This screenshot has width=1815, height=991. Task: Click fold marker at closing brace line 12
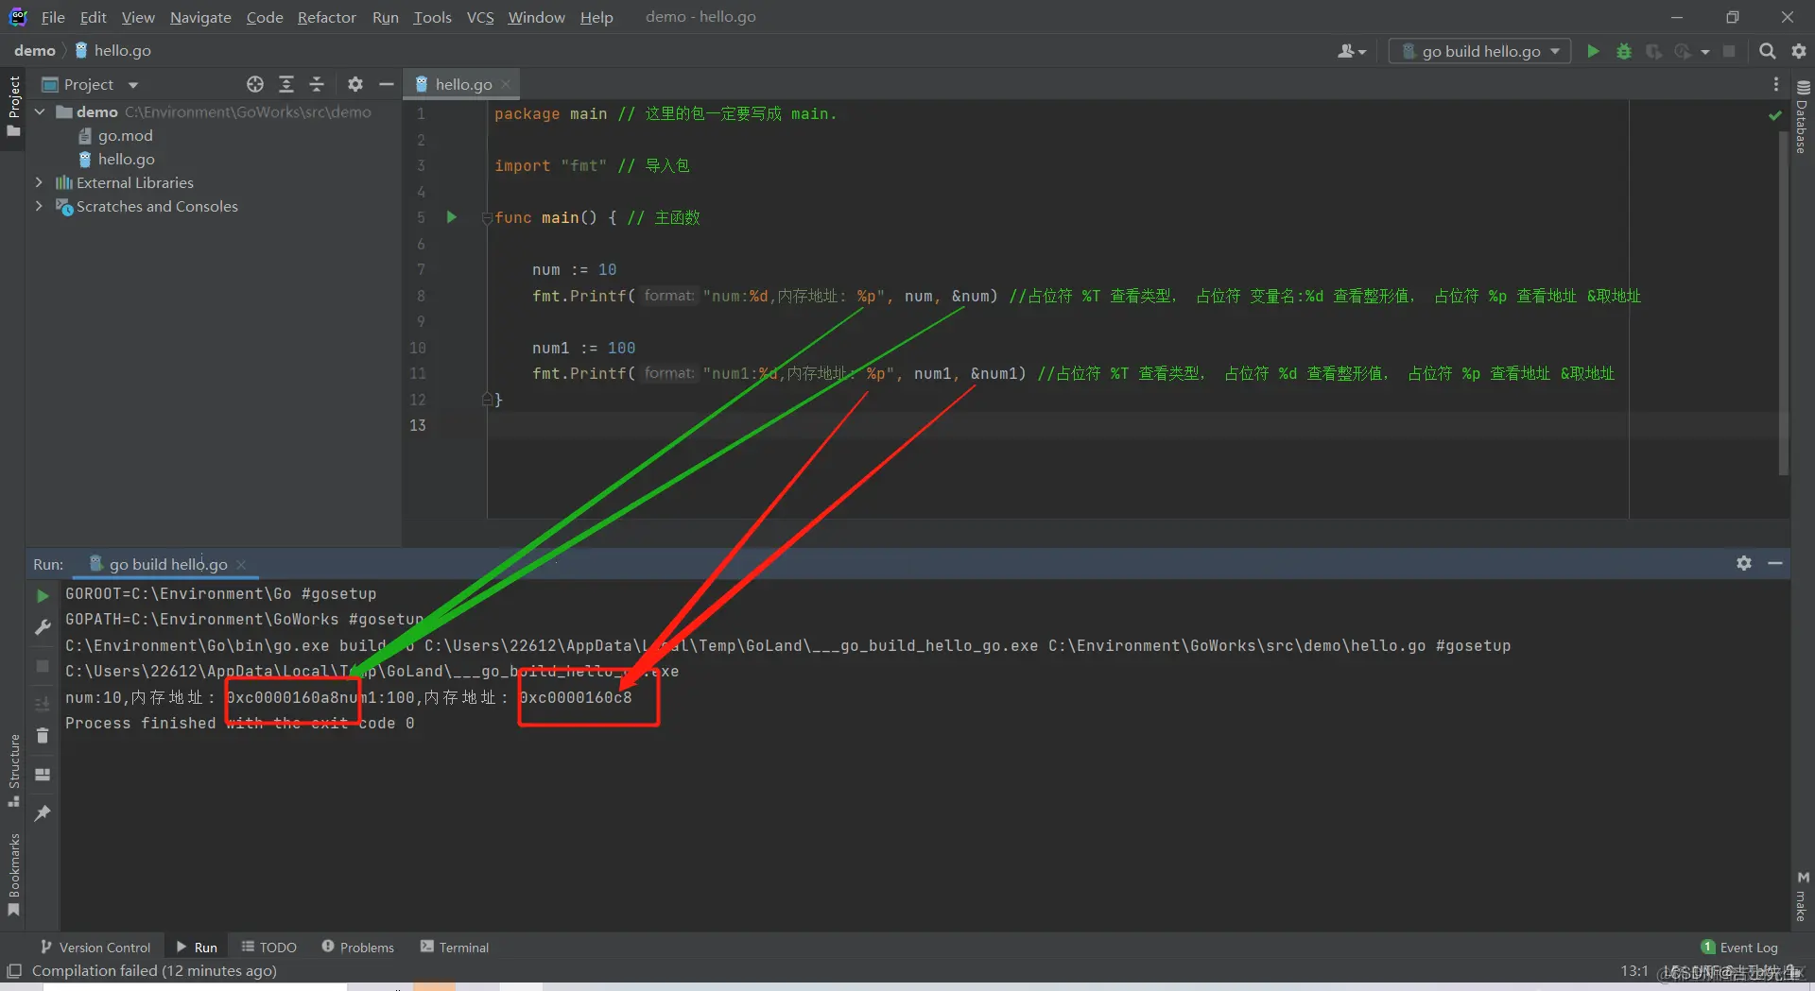(487, 400)
